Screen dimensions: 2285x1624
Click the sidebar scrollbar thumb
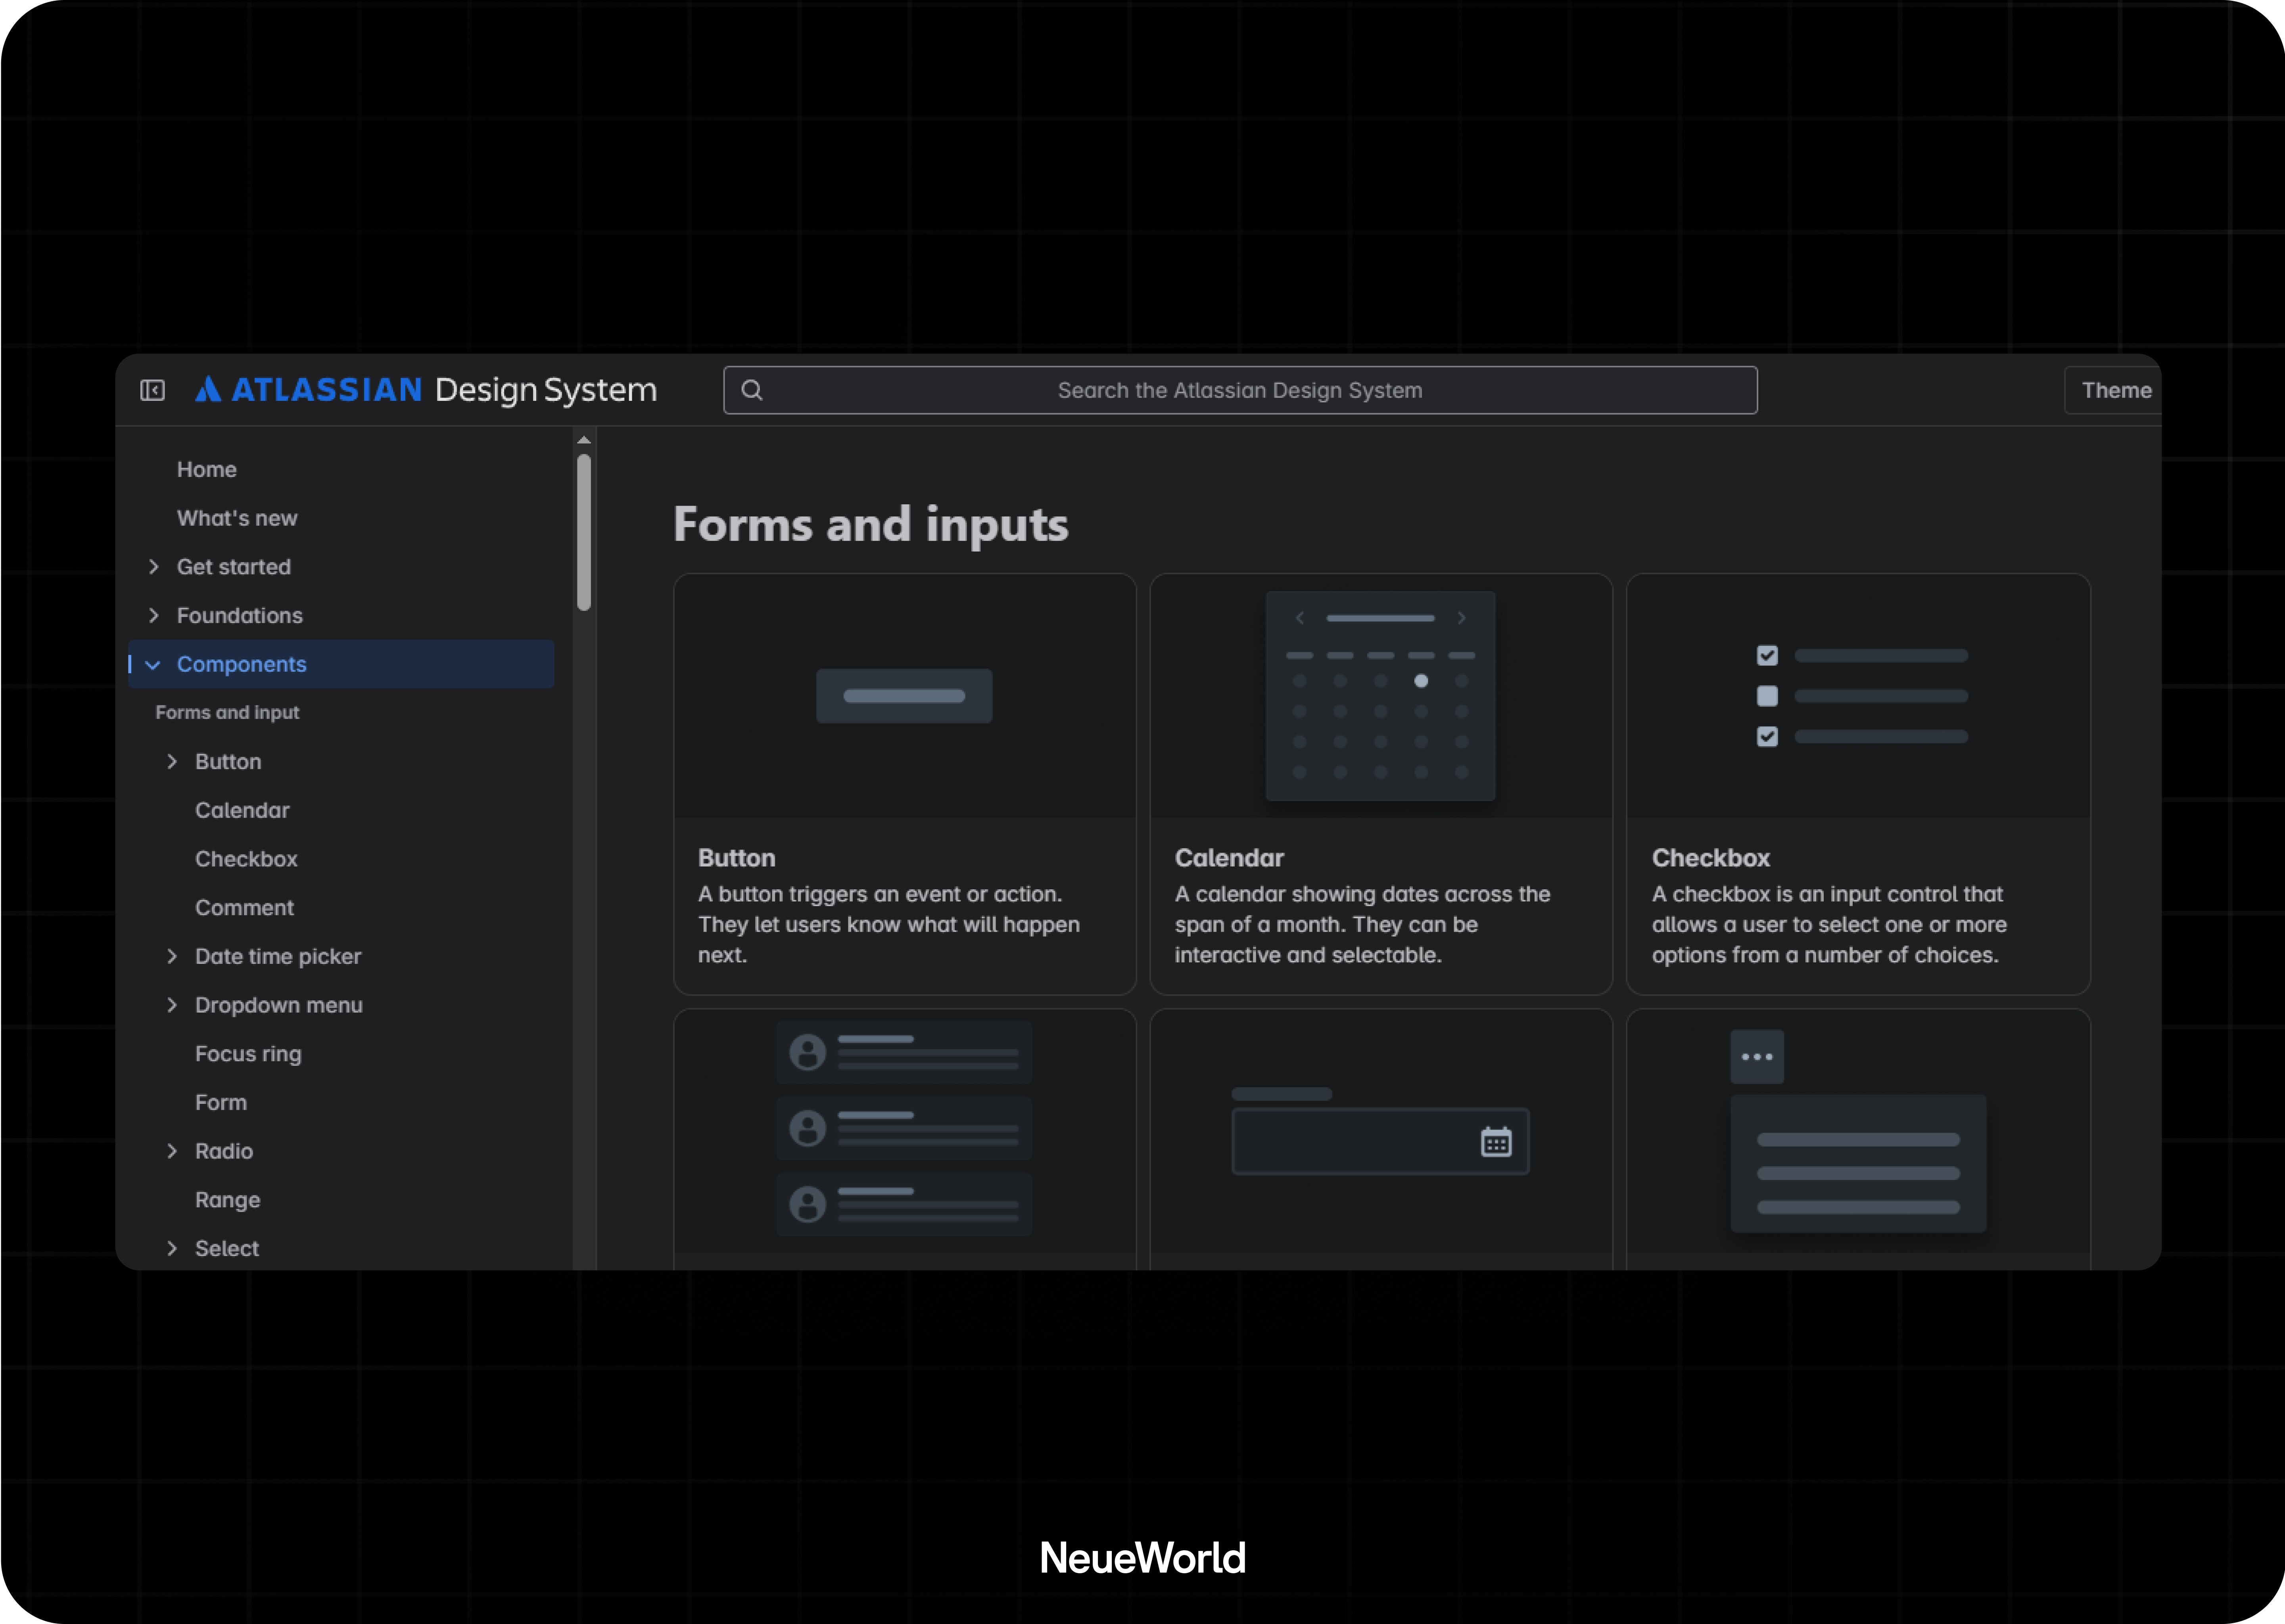(584, 532)
